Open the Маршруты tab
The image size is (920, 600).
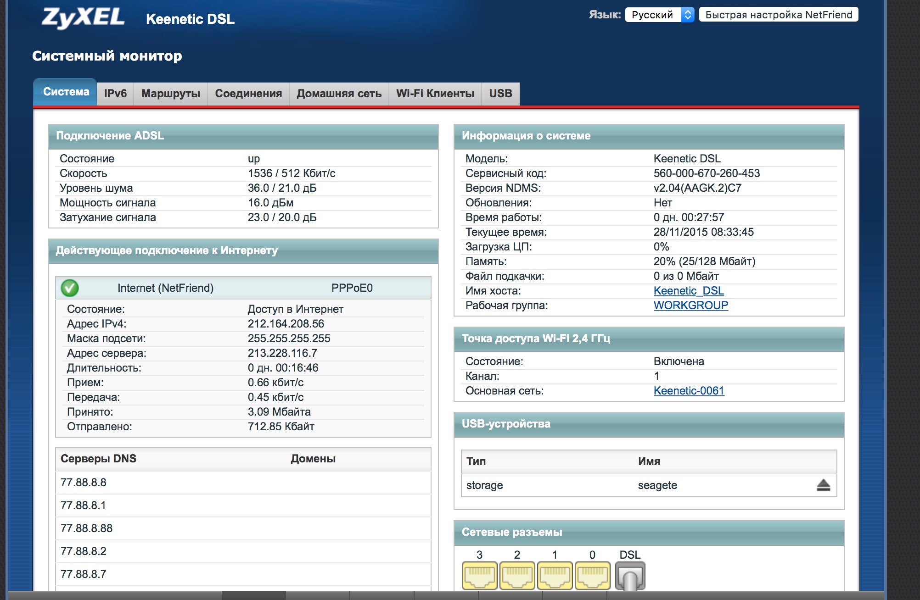pos(171,94)
